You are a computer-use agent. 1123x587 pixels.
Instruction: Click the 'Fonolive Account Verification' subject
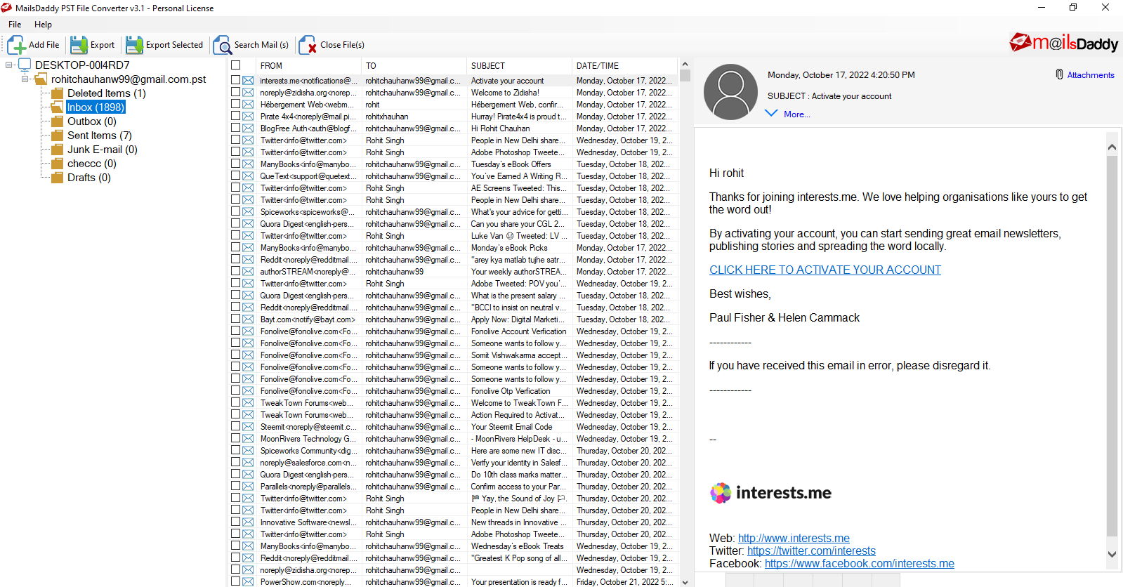(x=518, y=331)
